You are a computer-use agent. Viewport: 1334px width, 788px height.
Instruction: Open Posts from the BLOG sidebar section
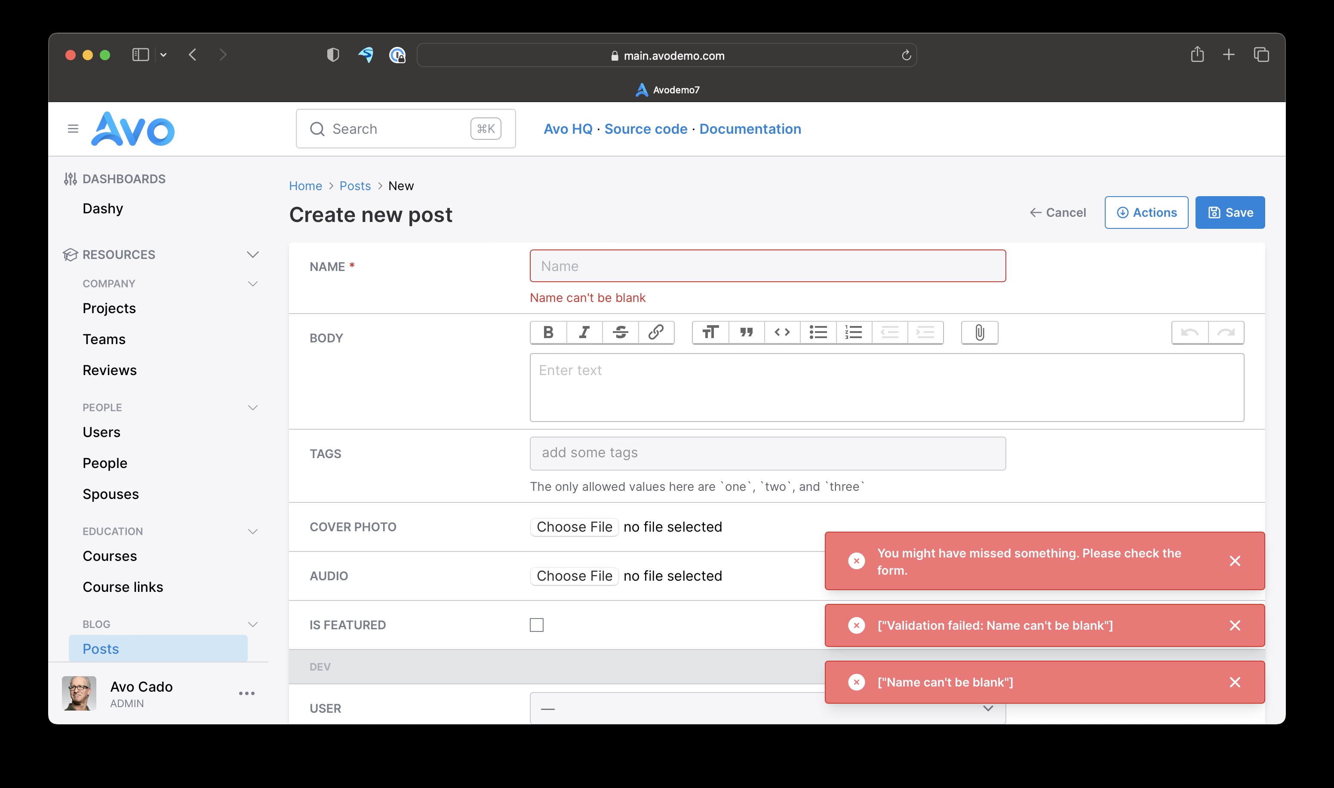click(x=100, y=648)
